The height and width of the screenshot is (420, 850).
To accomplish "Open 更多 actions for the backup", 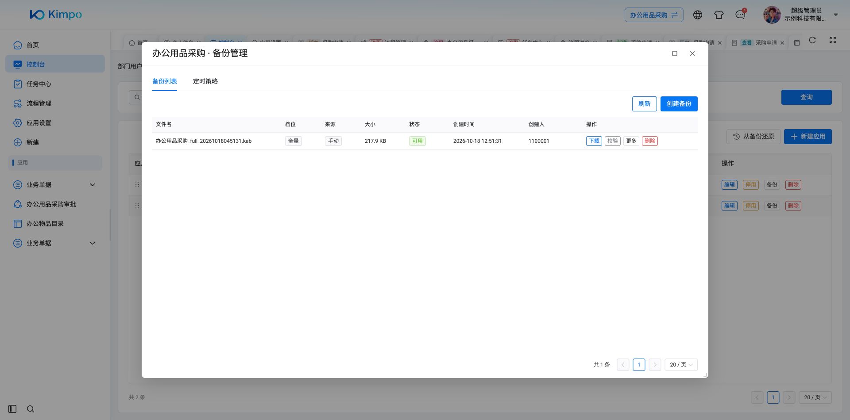I will (x=631, y=141).
